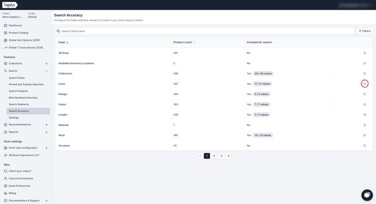Click the Search field name input
This screenshot has height=204, width=376.
point(204,31)
